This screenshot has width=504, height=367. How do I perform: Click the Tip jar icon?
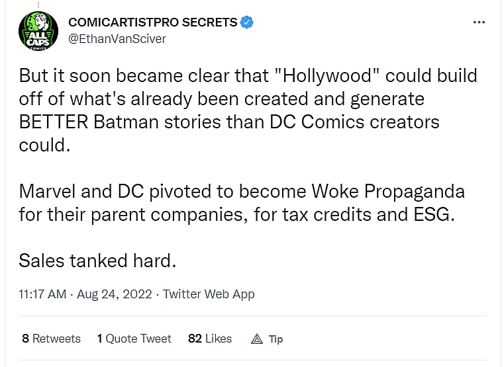(257, 339)
